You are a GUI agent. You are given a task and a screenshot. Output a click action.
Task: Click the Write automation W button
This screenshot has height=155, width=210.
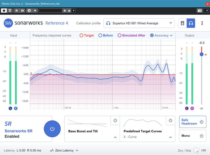coord(22,11)
